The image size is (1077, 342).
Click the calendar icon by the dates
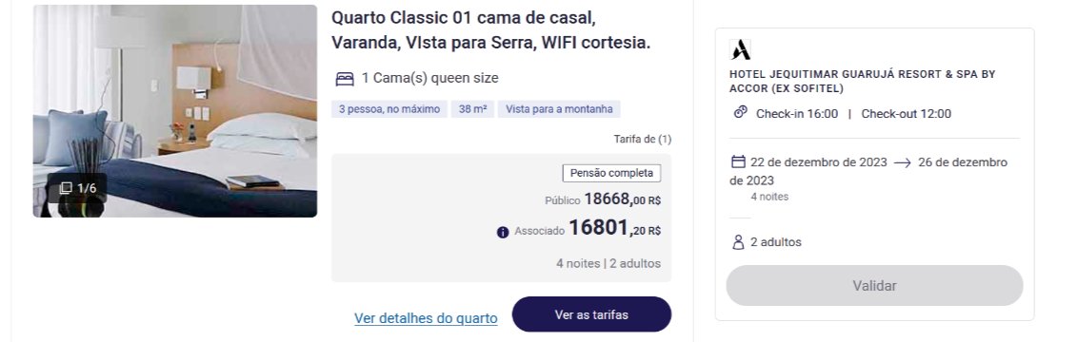point(738,161)
